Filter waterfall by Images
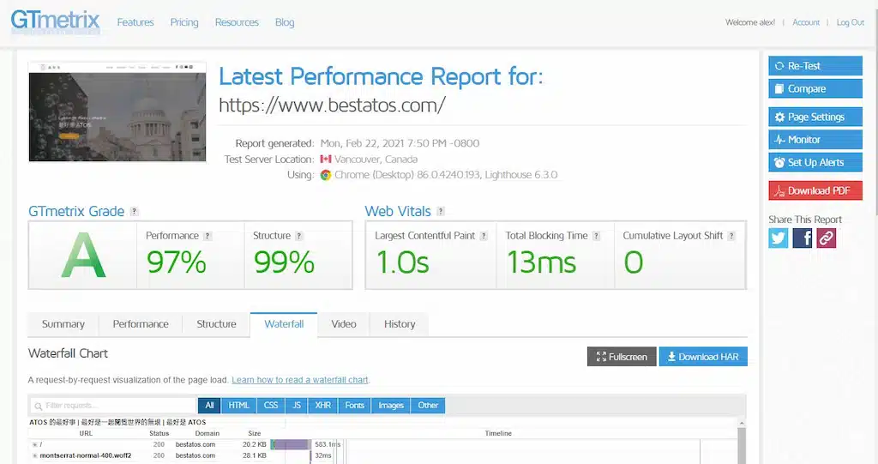The height and width of the screenshot is (464, 878). pyautogui.click(x=391, y=405)
